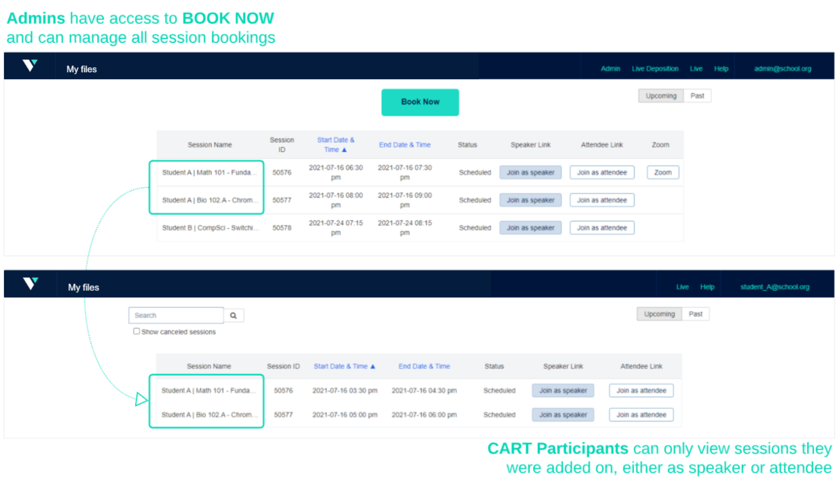Click the Book Now button
Screen dimensions: 839x479
point(420,102)
